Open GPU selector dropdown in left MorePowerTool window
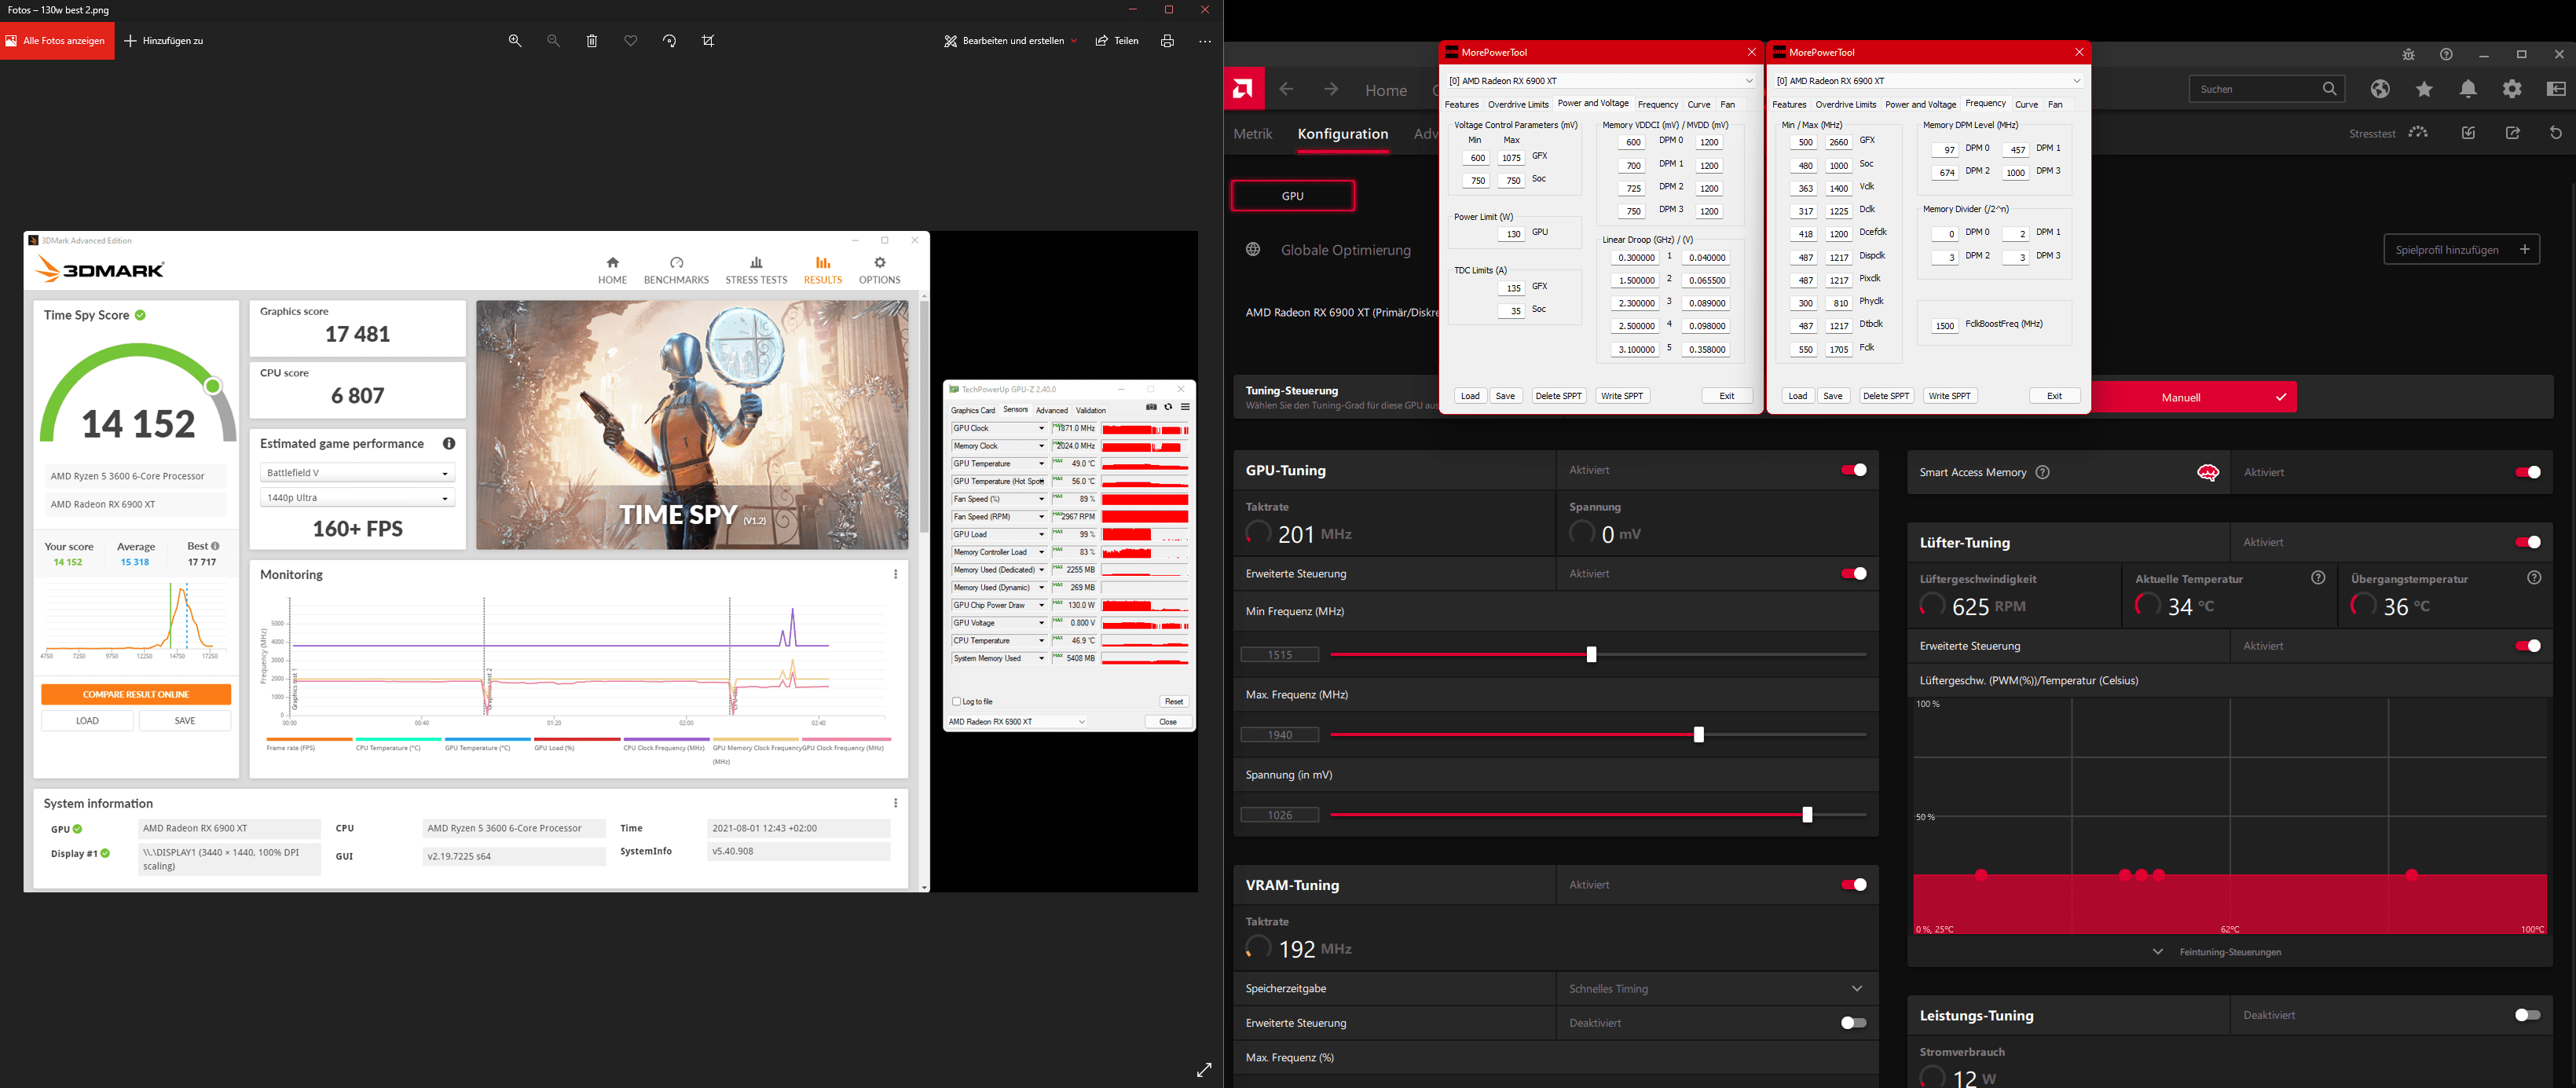 click(x=1600, y=81)
